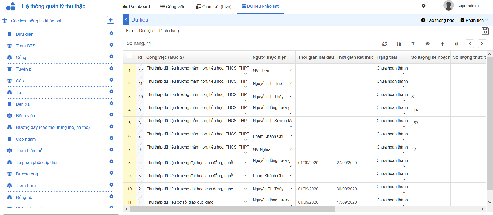The height and width of the screenshot is (215, 493).
Task: Open the Bệnh viện layer link
Action: click(25, 116)
